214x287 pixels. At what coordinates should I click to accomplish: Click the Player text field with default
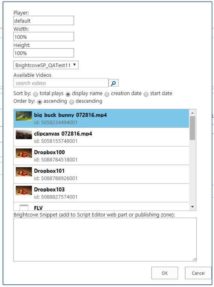pos(44,21)
